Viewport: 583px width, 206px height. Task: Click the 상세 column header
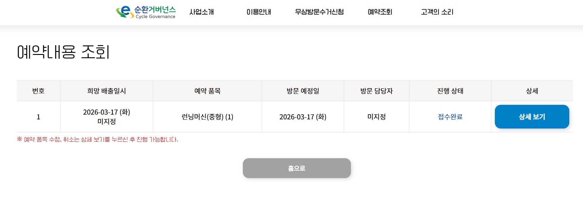pyautogui.click(x=532, y=91)
